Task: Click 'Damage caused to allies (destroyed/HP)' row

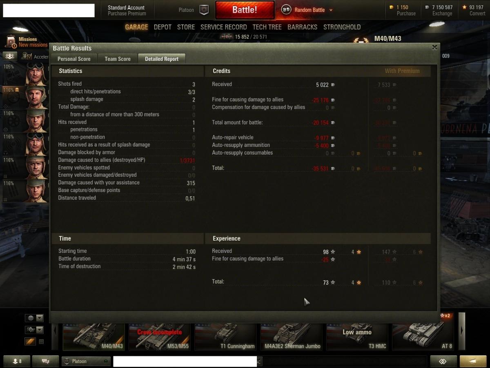Action: coord(127,160)
